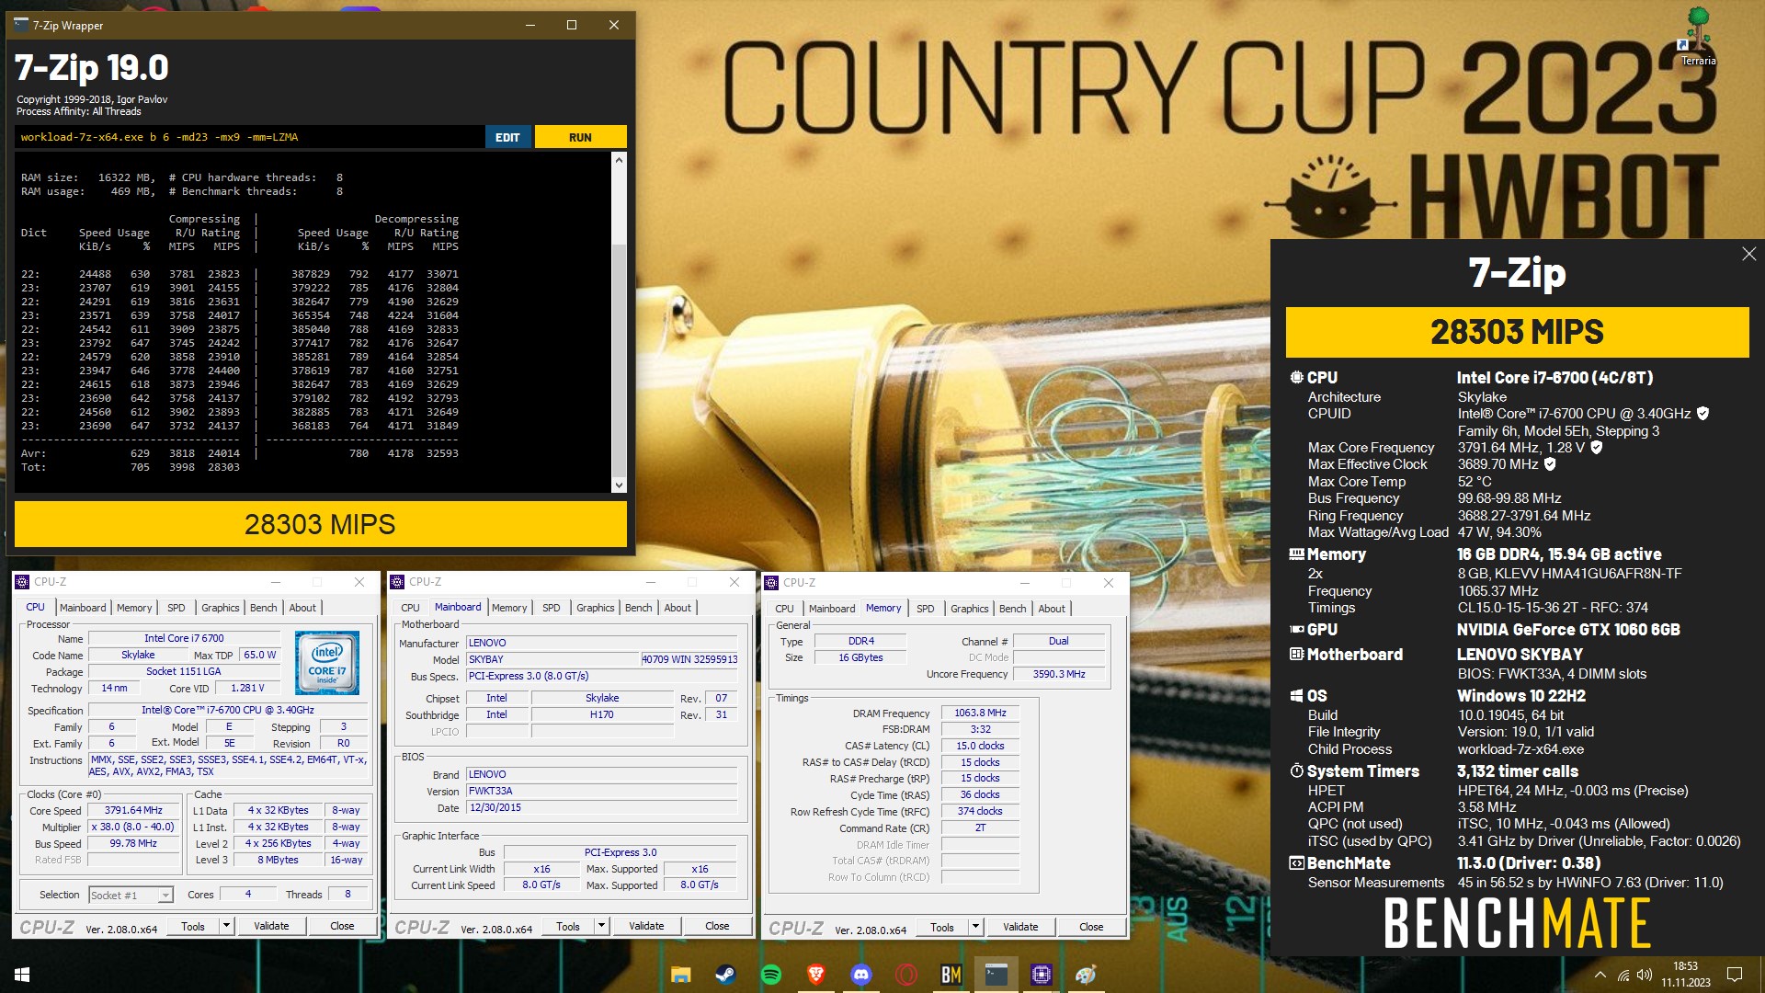Click Validate in second CPU-Z window
Screen dimensions: 1765x993
[x=646, y=926]
